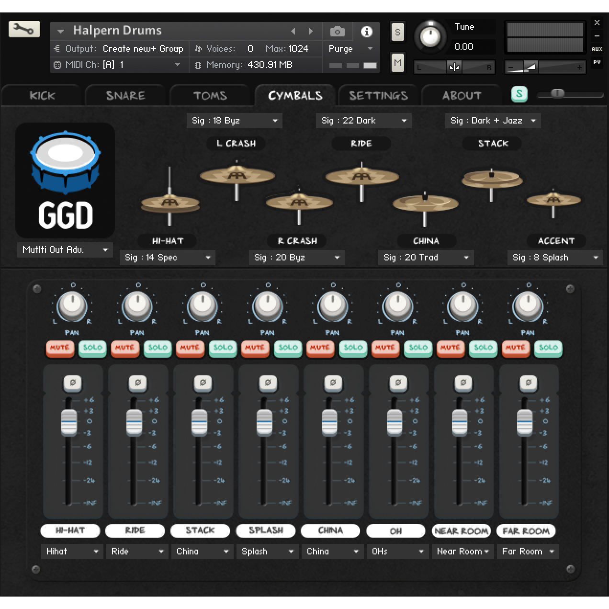Open the Near Room output dropdown
This screenshot has height=609, width=609.
[462, 551]
